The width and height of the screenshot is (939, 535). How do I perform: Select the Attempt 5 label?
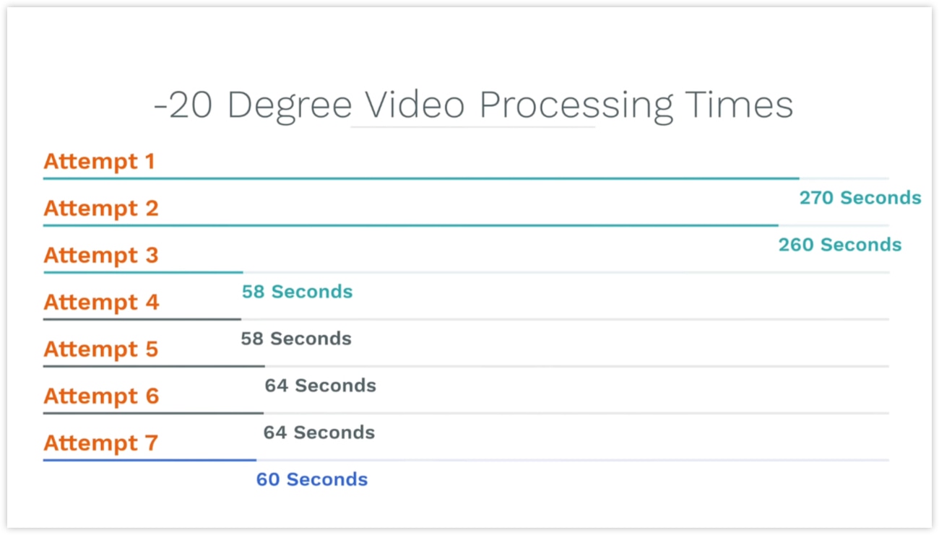[x=101, y=349]
